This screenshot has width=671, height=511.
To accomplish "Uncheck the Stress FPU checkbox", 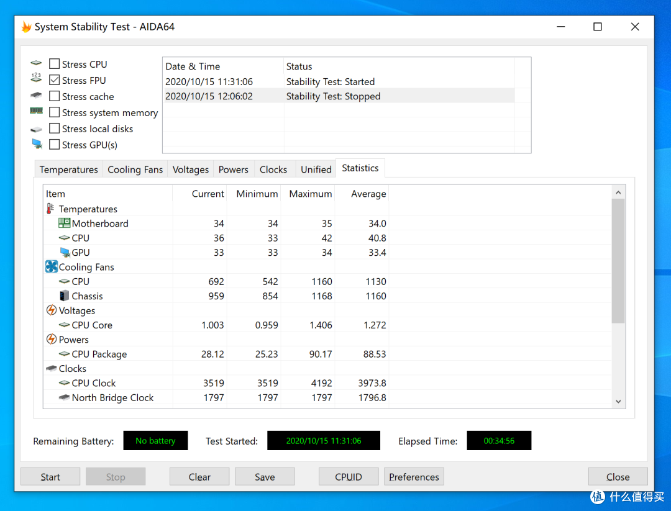I will point(54,80).
